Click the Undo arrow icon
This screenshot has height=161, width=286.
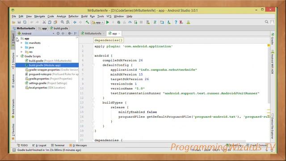pos(32,22)
